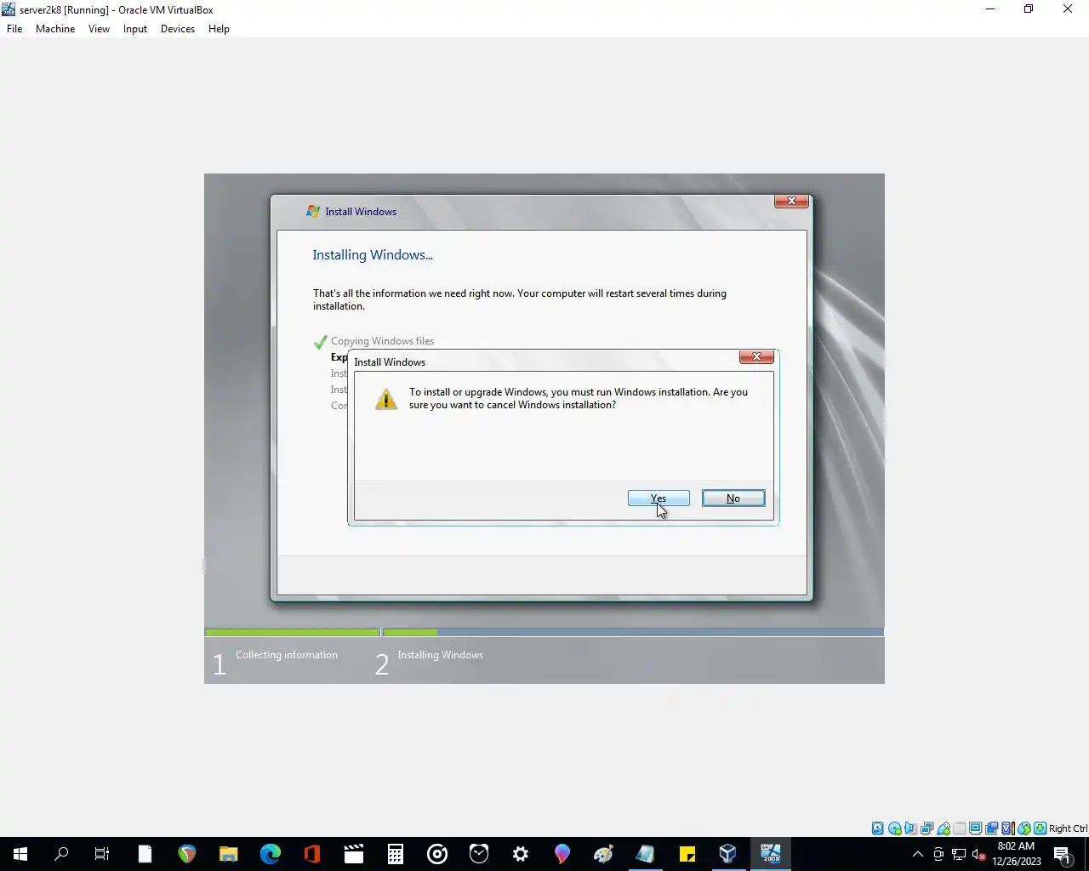Click the keyboard capture arrow icon

tap(1040, 828)
